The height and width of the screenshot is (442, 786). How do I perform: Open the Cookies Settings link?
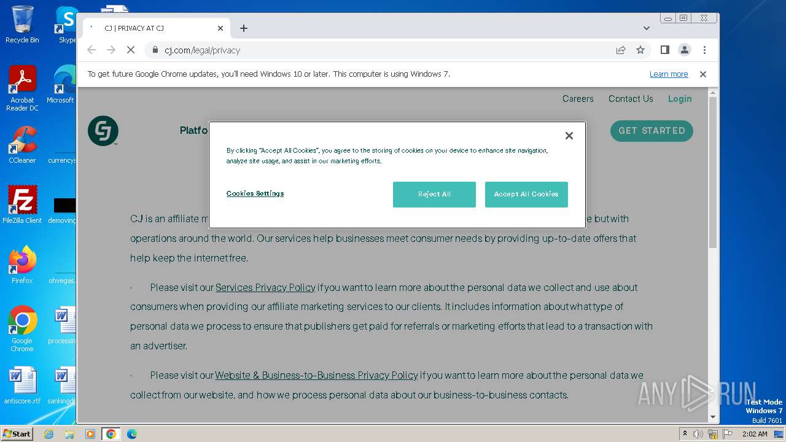coord(255,193)
